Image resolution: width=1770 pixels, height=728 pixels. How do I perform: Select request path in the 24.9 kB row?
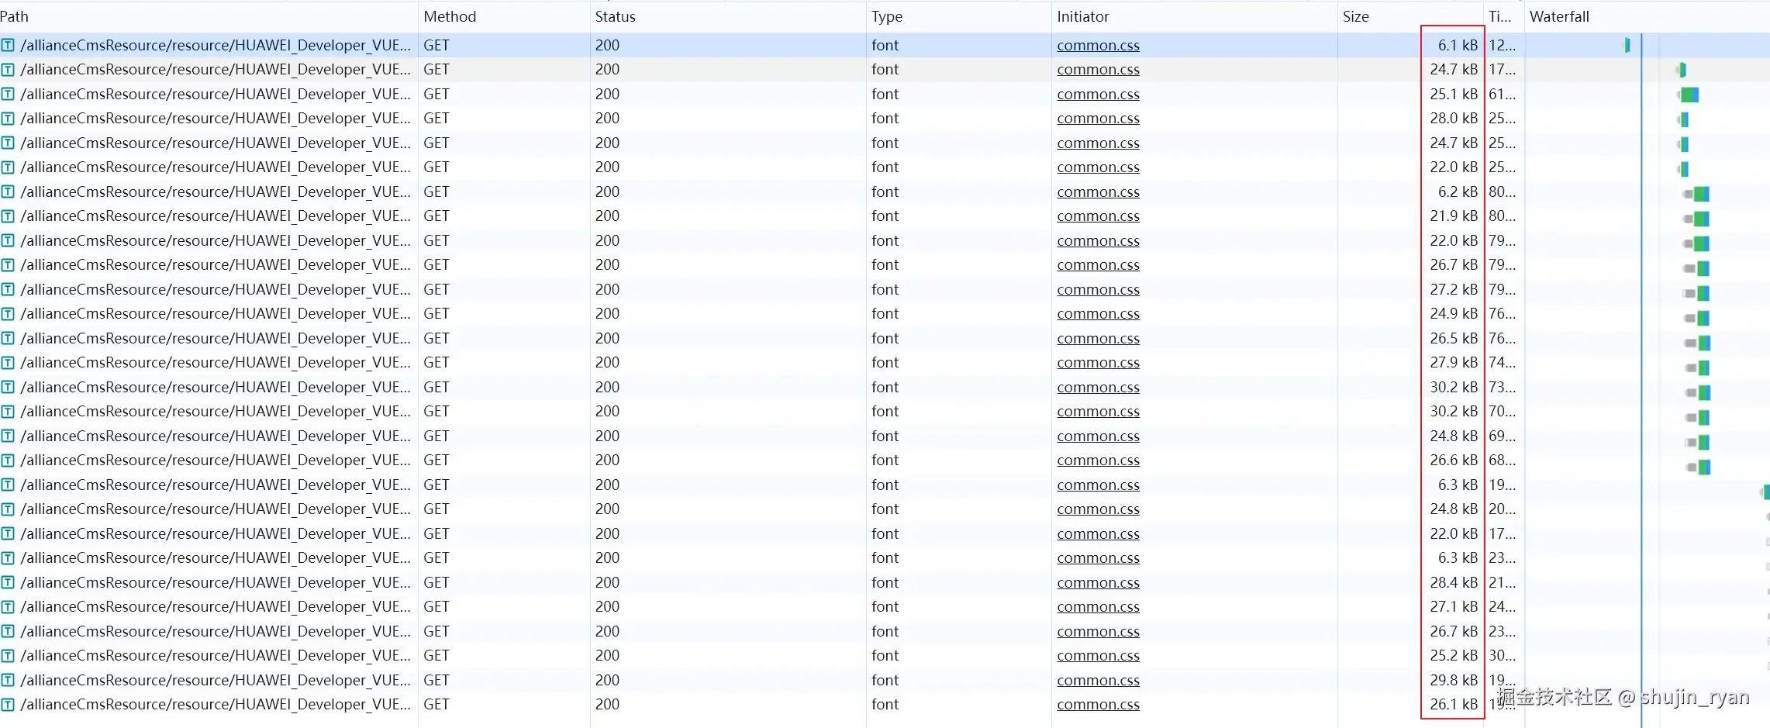pos(216,314)
